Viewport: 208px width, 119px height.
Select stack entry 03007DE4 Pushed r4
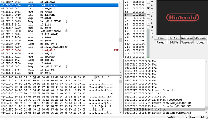click(x=164, y=109)
